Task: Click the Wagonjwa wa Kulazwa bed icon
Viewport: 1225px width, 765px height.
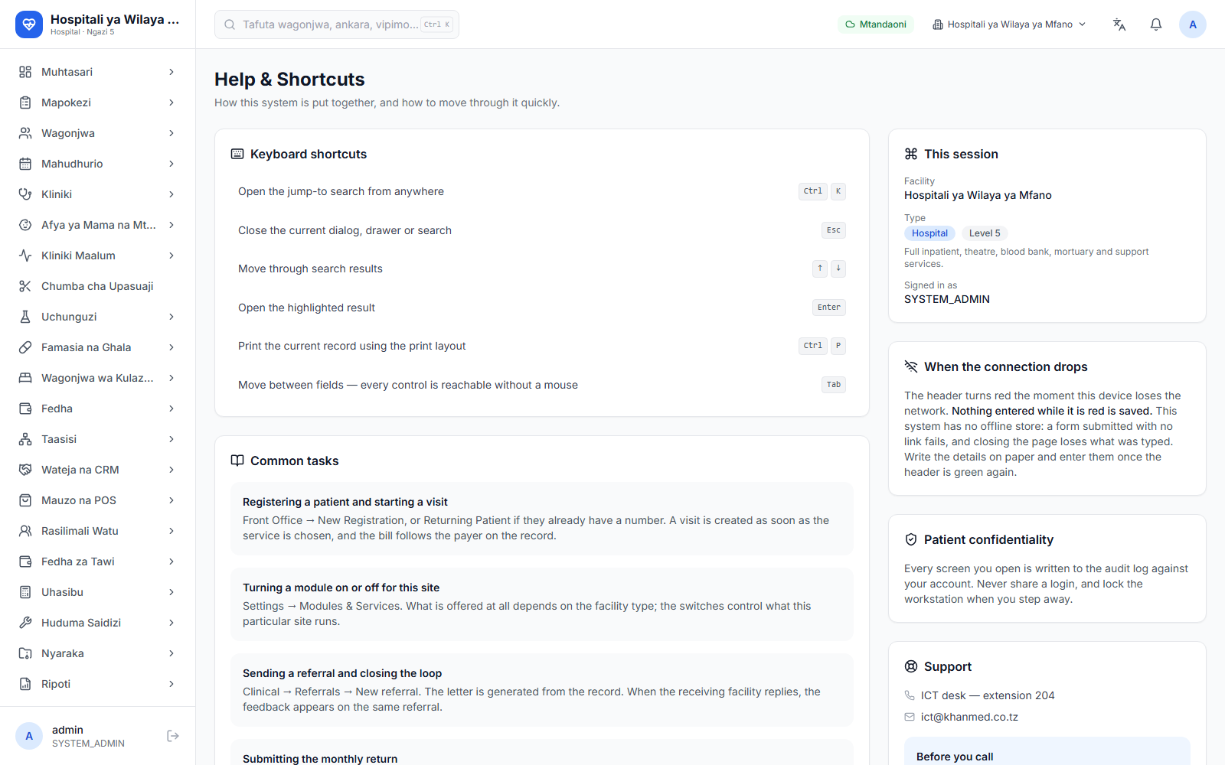Action: click(x=25, y=378)
